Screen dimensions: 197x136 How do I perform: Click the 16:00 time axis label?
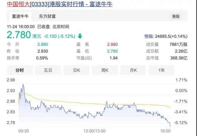pyautogui.click(x=166, y=131)
